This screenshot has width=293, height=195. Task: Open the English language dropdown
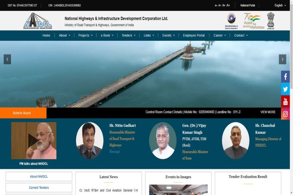tap(281, 5)
